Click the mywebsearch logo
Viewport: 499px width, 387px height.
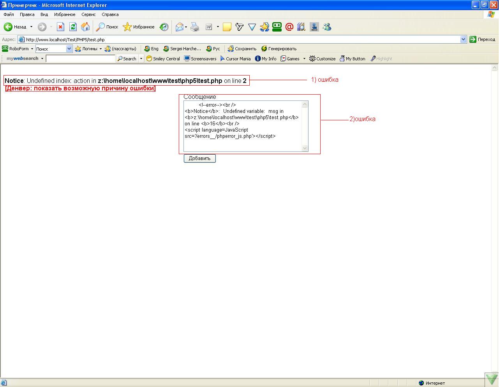point(23,59)
